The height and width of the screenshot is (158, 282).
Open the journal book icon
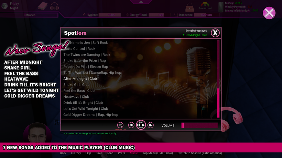coord(43,6)
